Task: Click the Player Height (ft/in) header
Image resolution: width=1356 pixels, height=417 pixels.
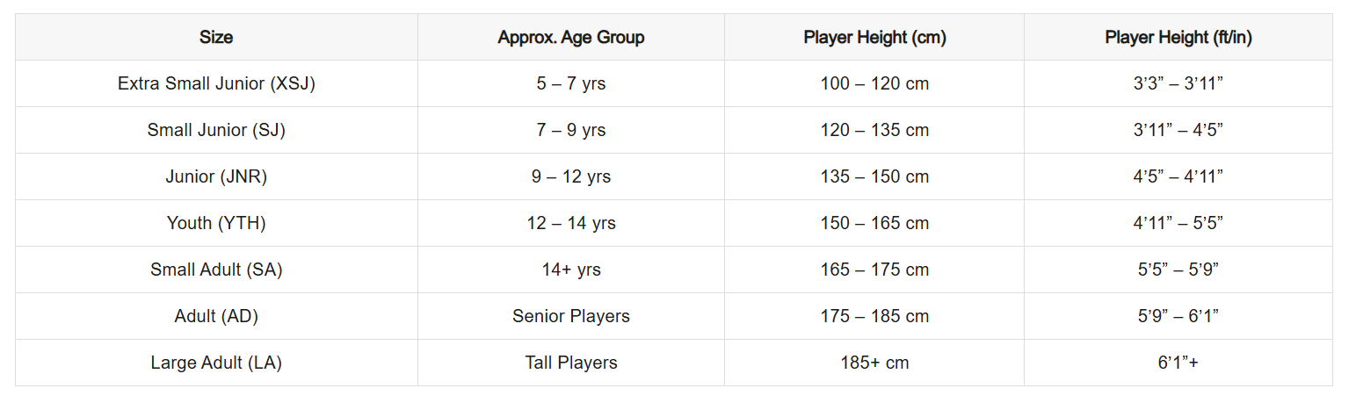Action: point(1178,37)
